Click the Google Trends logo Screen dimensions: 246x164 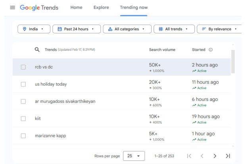pos(39,8)
